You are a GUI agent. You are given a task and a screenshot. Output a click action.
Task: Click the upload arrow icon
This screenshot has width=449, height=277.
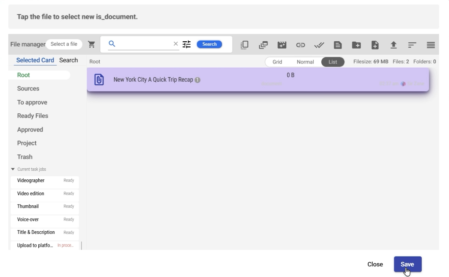tap(394, 45)
